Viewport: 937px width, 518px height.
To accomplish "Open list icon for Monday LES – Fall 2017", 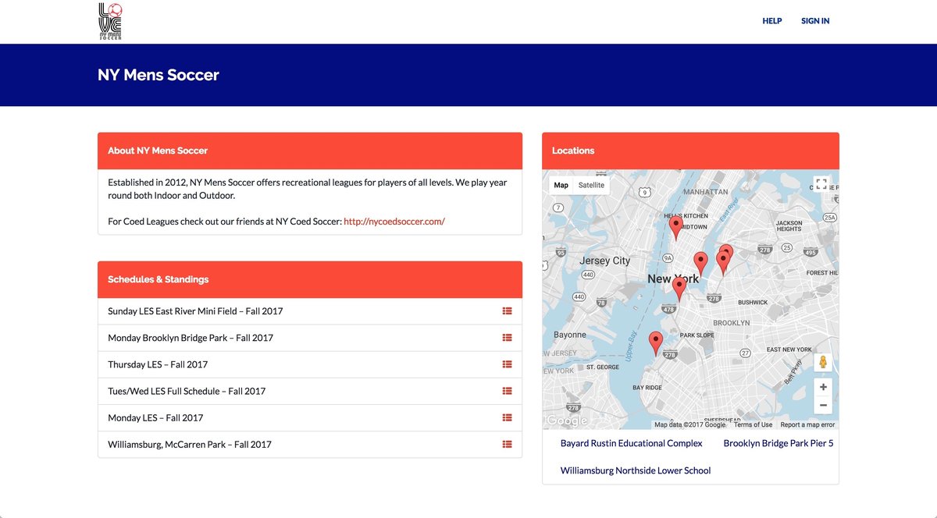I will (x=507, y=417).
